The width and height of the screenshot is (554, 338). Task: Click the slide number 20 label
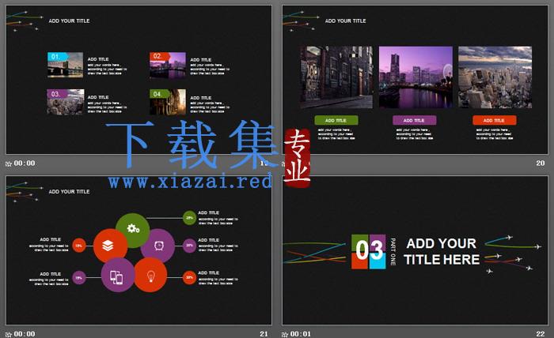pyautogui.click(x=541, y=163)
